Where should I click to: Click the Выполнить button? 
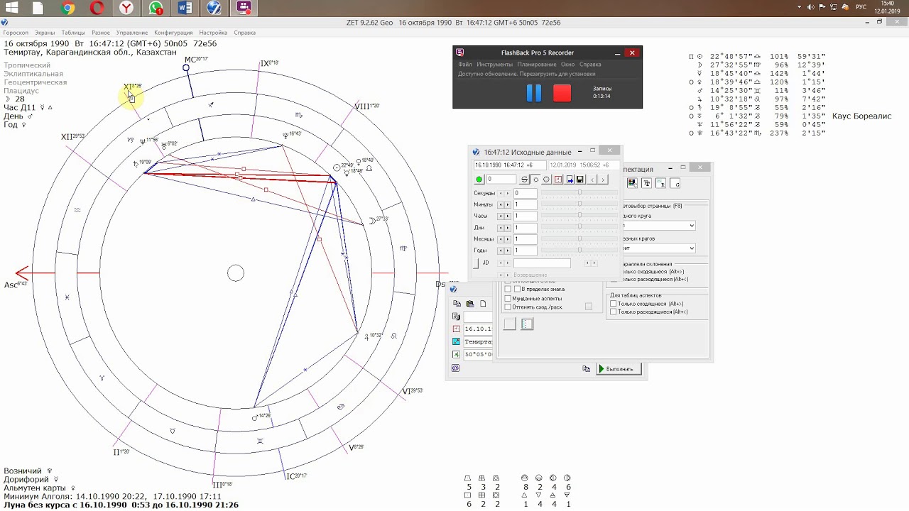coord(619,369)
